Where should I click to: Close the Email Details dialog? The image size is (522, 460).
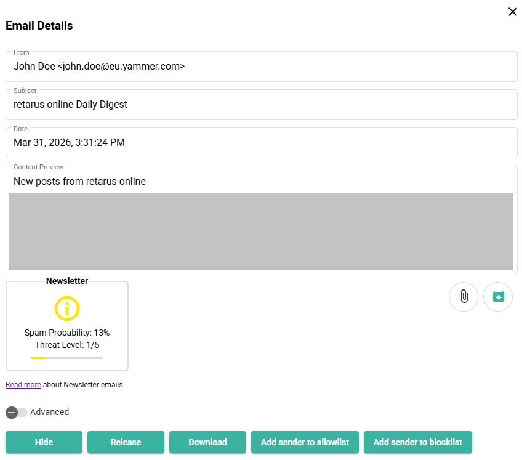point(512,12)
